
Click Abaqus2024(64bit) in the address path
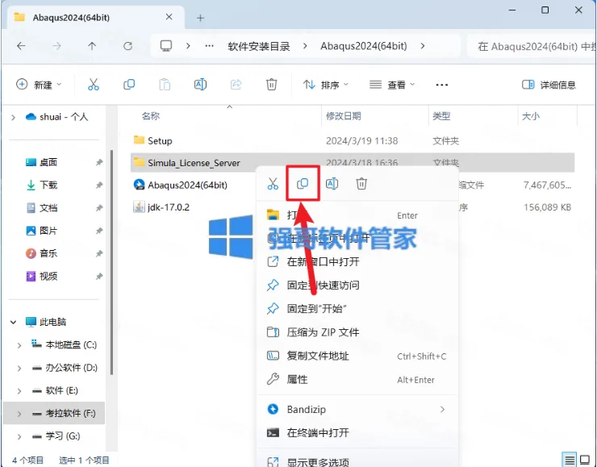(364, 46)
